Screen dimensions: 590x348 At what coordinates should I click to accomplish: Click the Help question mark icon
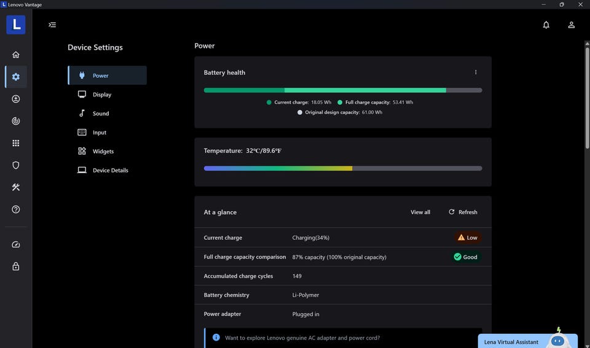[16, 209]
